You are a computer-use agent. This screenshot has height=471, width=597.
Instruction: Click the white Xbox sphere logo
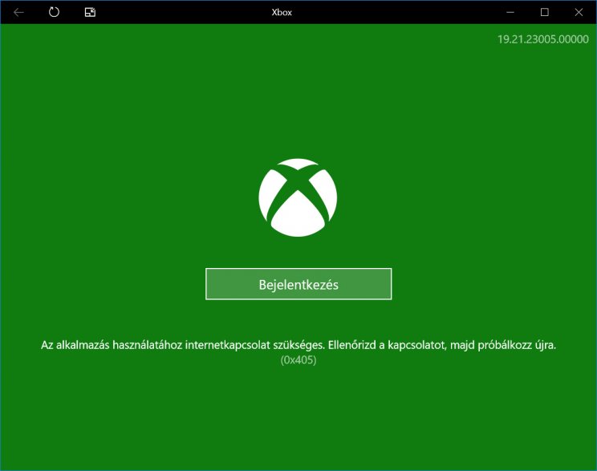tap(298, 197)
